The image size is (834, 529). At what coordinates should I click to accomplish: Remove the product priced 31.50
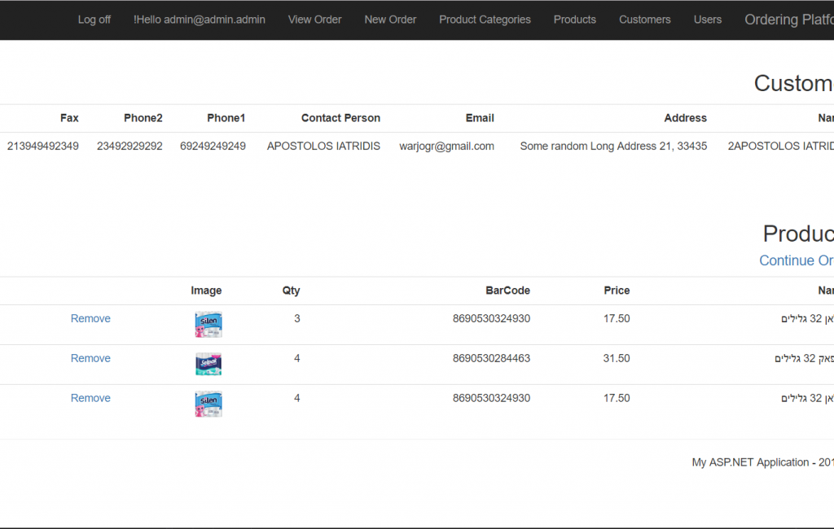point(90,358)
